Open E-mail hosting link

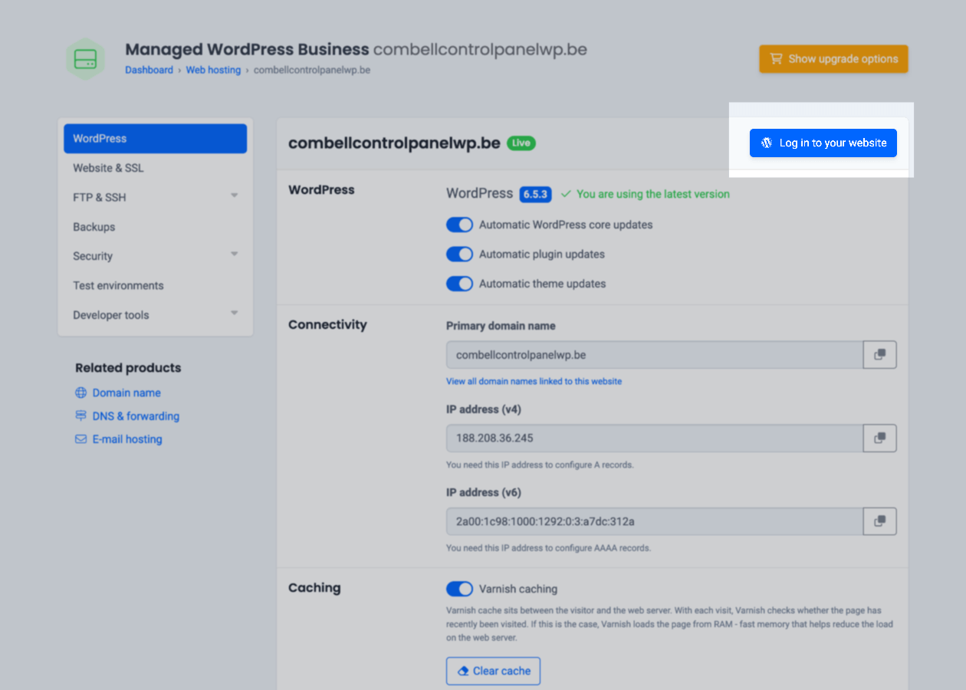(x=127, y=439)
